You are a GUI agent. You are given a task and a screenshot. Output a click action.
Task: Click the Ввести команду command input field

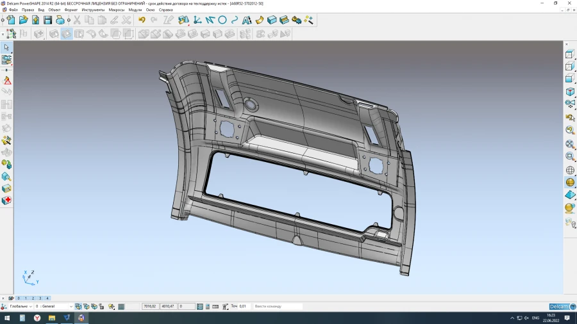point(277,307)
